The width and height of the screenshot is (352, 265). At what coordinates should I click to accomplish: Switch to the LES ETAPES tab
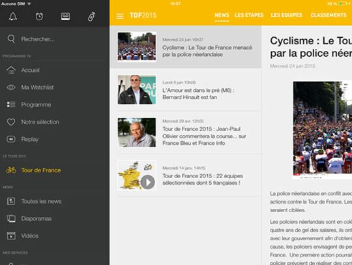tap(249, 15)
